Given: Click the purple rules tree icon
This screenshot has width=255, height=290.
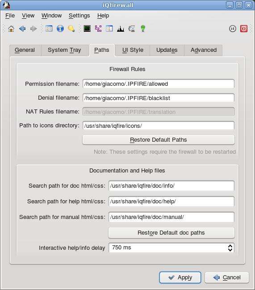Looking at the screenshot, I should pos(98,29).
